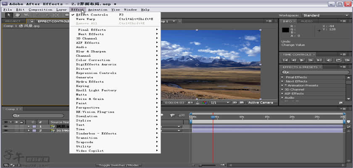Toggle loop playback in Time Controls
This screenshot has width=353, height=168.
339,60
